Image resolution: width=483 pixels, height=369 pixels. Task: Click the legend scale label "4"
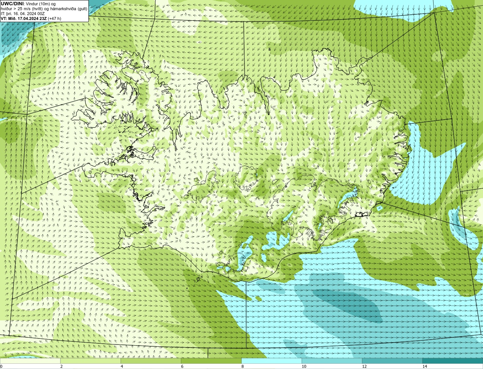click(122, 366)
